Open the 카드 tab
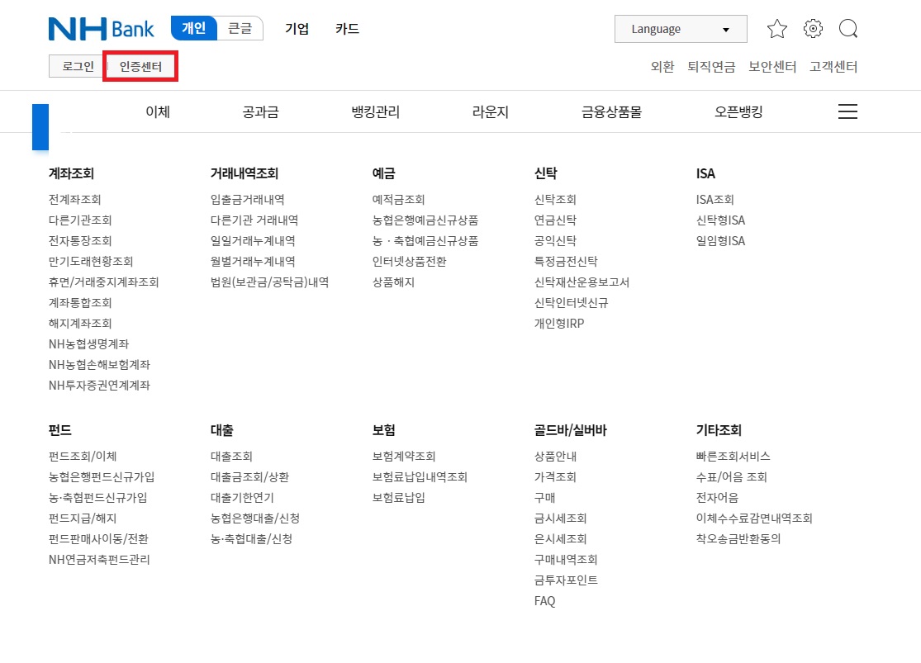 click(x=347, y=29)
